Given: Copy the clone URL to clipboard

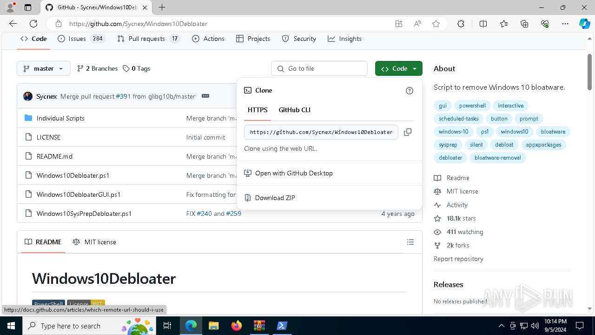Looking at the screenshot, I should pyautogui.click(x=408, y=132).
